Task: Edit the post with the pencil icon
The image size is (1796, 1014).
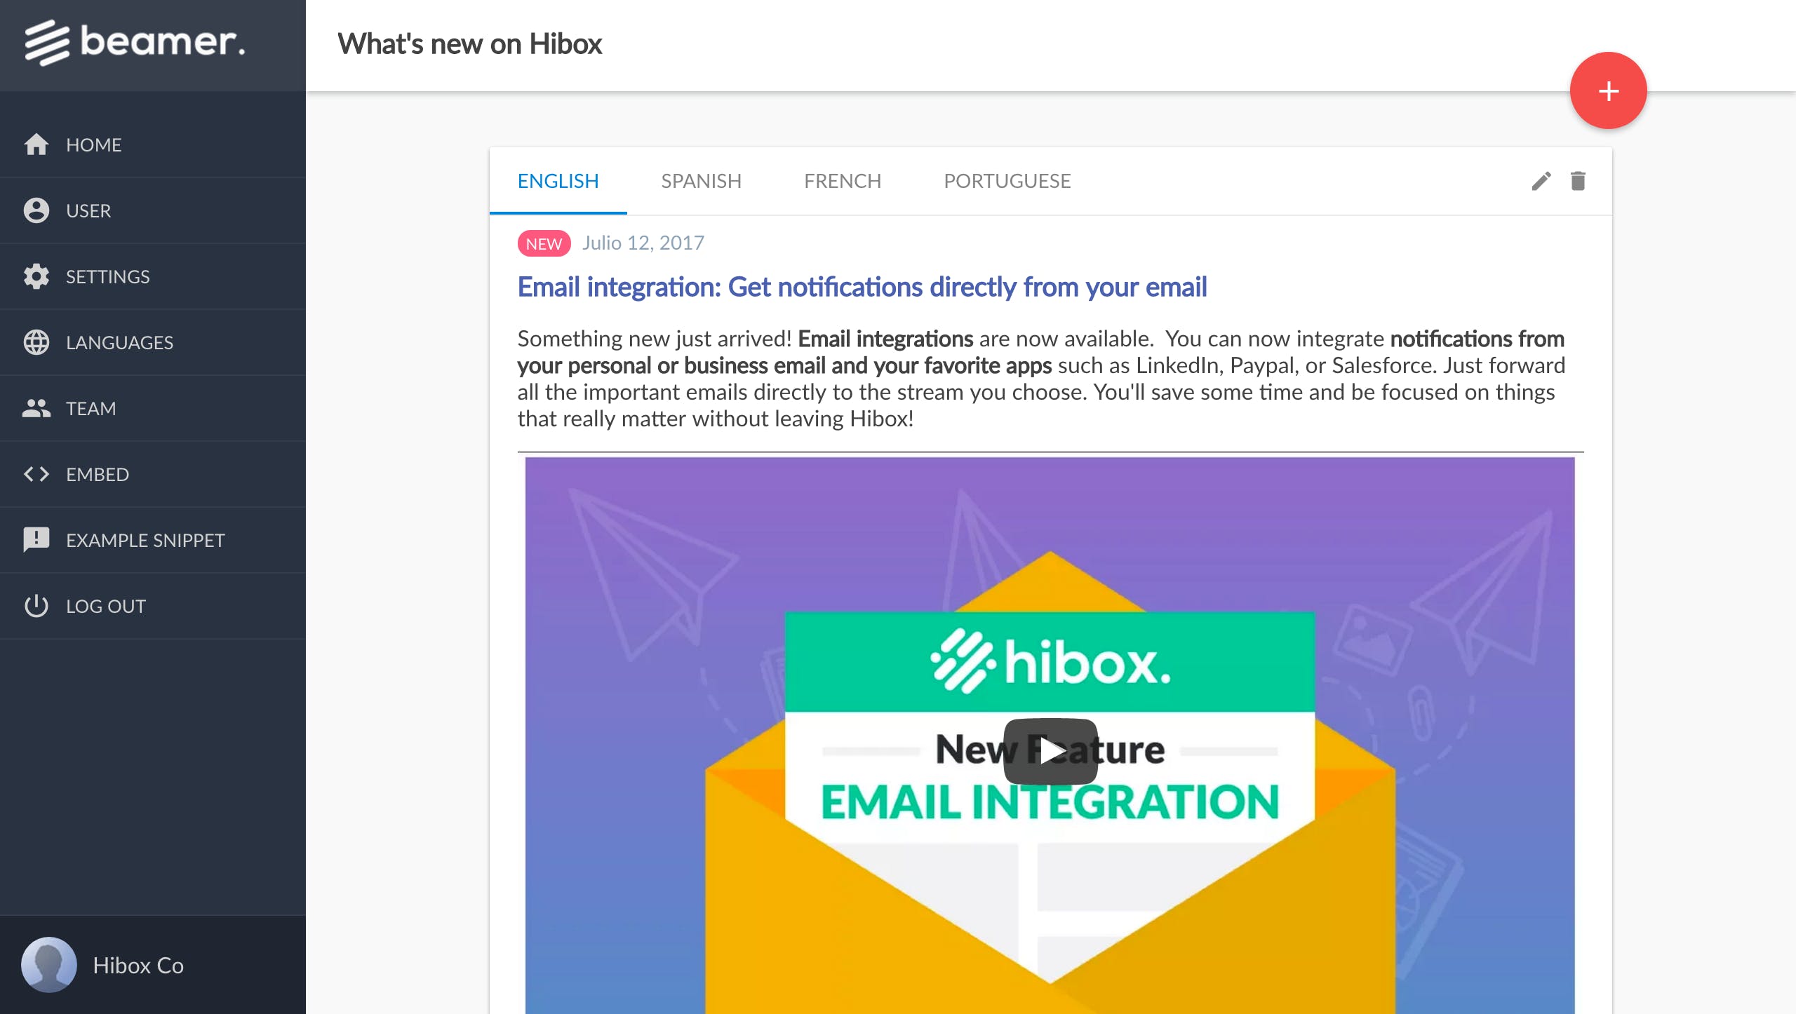Action: tap(1541, 181)
